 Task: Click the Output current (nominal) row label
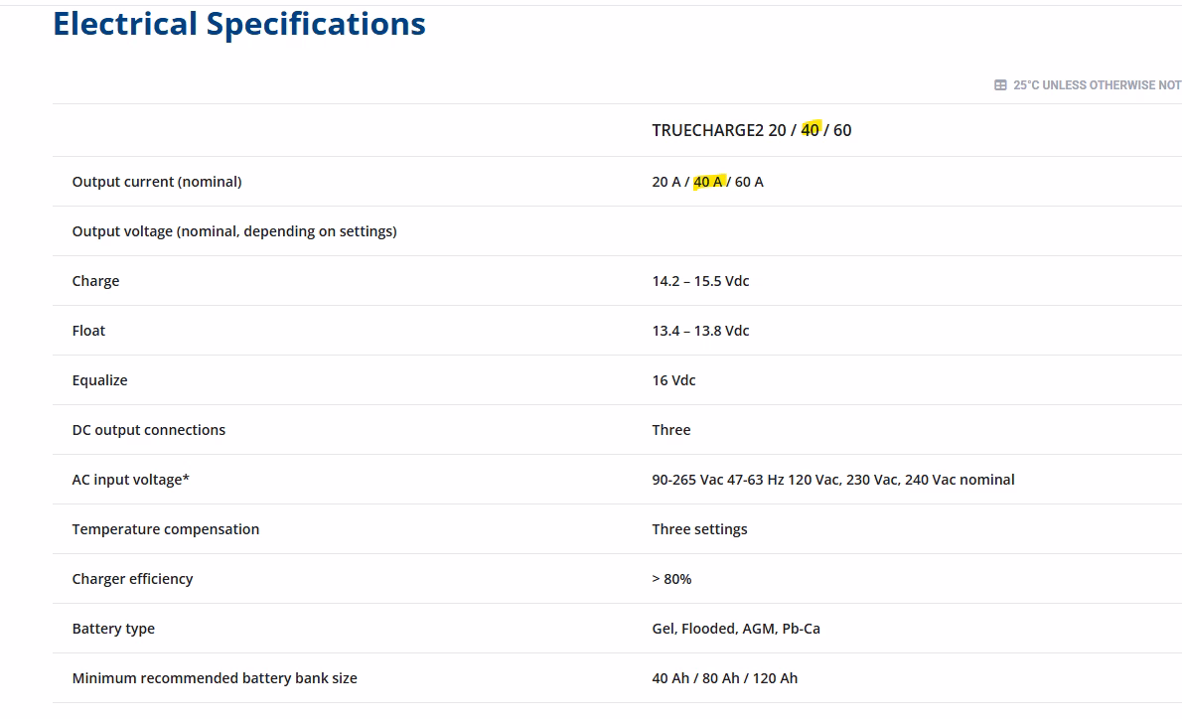pos(157,182)
